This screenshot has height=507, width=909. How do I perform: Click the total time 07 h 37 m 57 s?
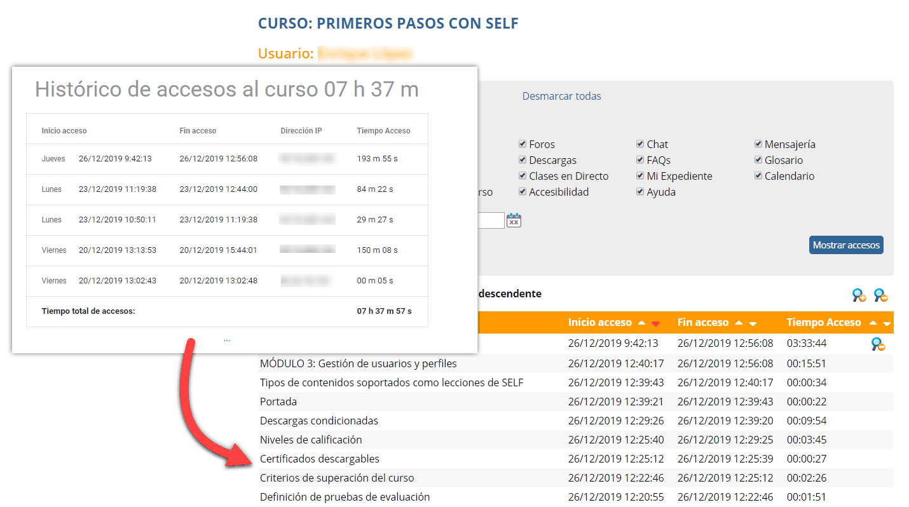pyautogui.click(x=385, y=311)
